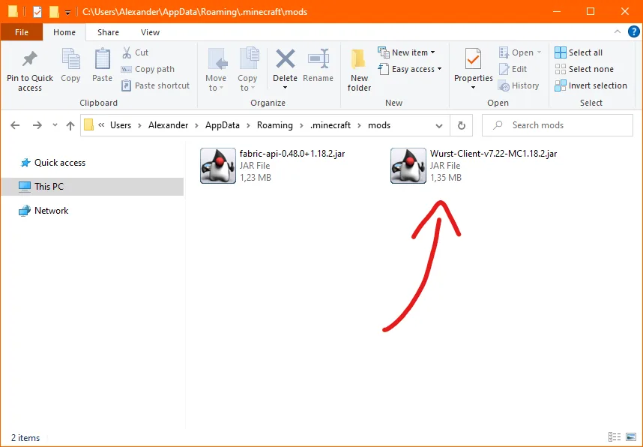The image size is (643, 447).
Task: Navigate to .minecraft in the breadcrumb
Action: coord(330,125)
